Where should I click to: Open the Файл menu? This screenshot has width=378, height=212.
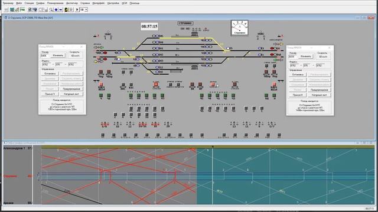[x=19, y=3]
